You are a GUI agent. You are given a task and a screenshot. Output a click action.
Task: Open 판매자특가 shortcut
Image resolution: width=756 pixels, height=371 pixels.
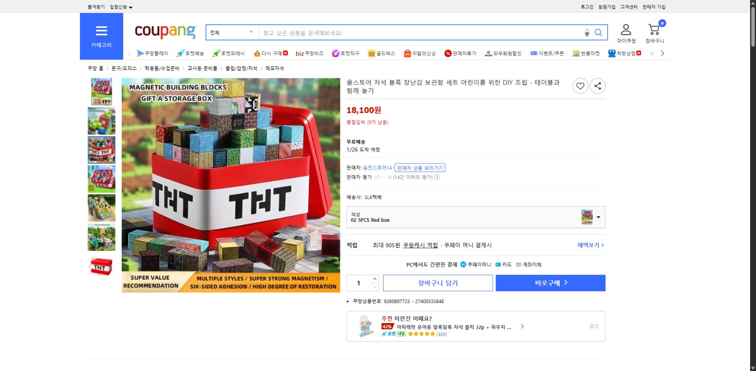(x=460, y=53)
